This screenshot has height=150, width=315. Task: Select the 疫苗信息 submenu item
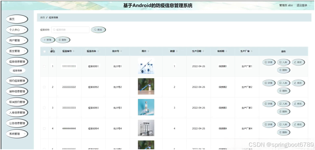tap(17, 71)
